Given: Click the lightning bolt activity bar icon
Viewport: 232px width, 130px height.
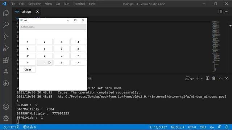Looking at the screenshot, I should click(6, 83).
